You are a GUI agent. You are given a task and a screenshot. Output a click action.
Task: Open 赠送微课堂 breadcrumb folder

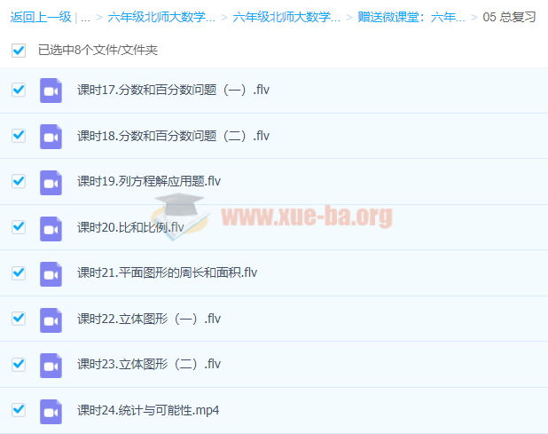point(411,17)
